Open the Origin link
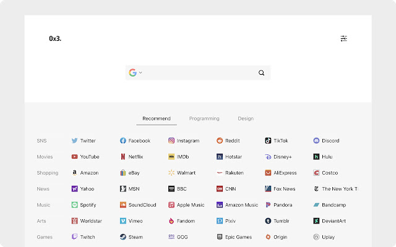Image resolution: width=396 pixels, height=247 pixels. (276, 237)
